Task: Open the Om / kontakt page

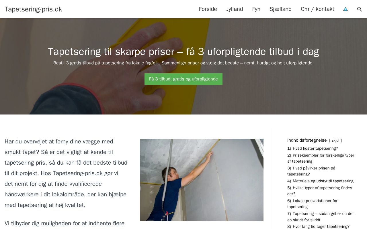Action: (317, 9)
